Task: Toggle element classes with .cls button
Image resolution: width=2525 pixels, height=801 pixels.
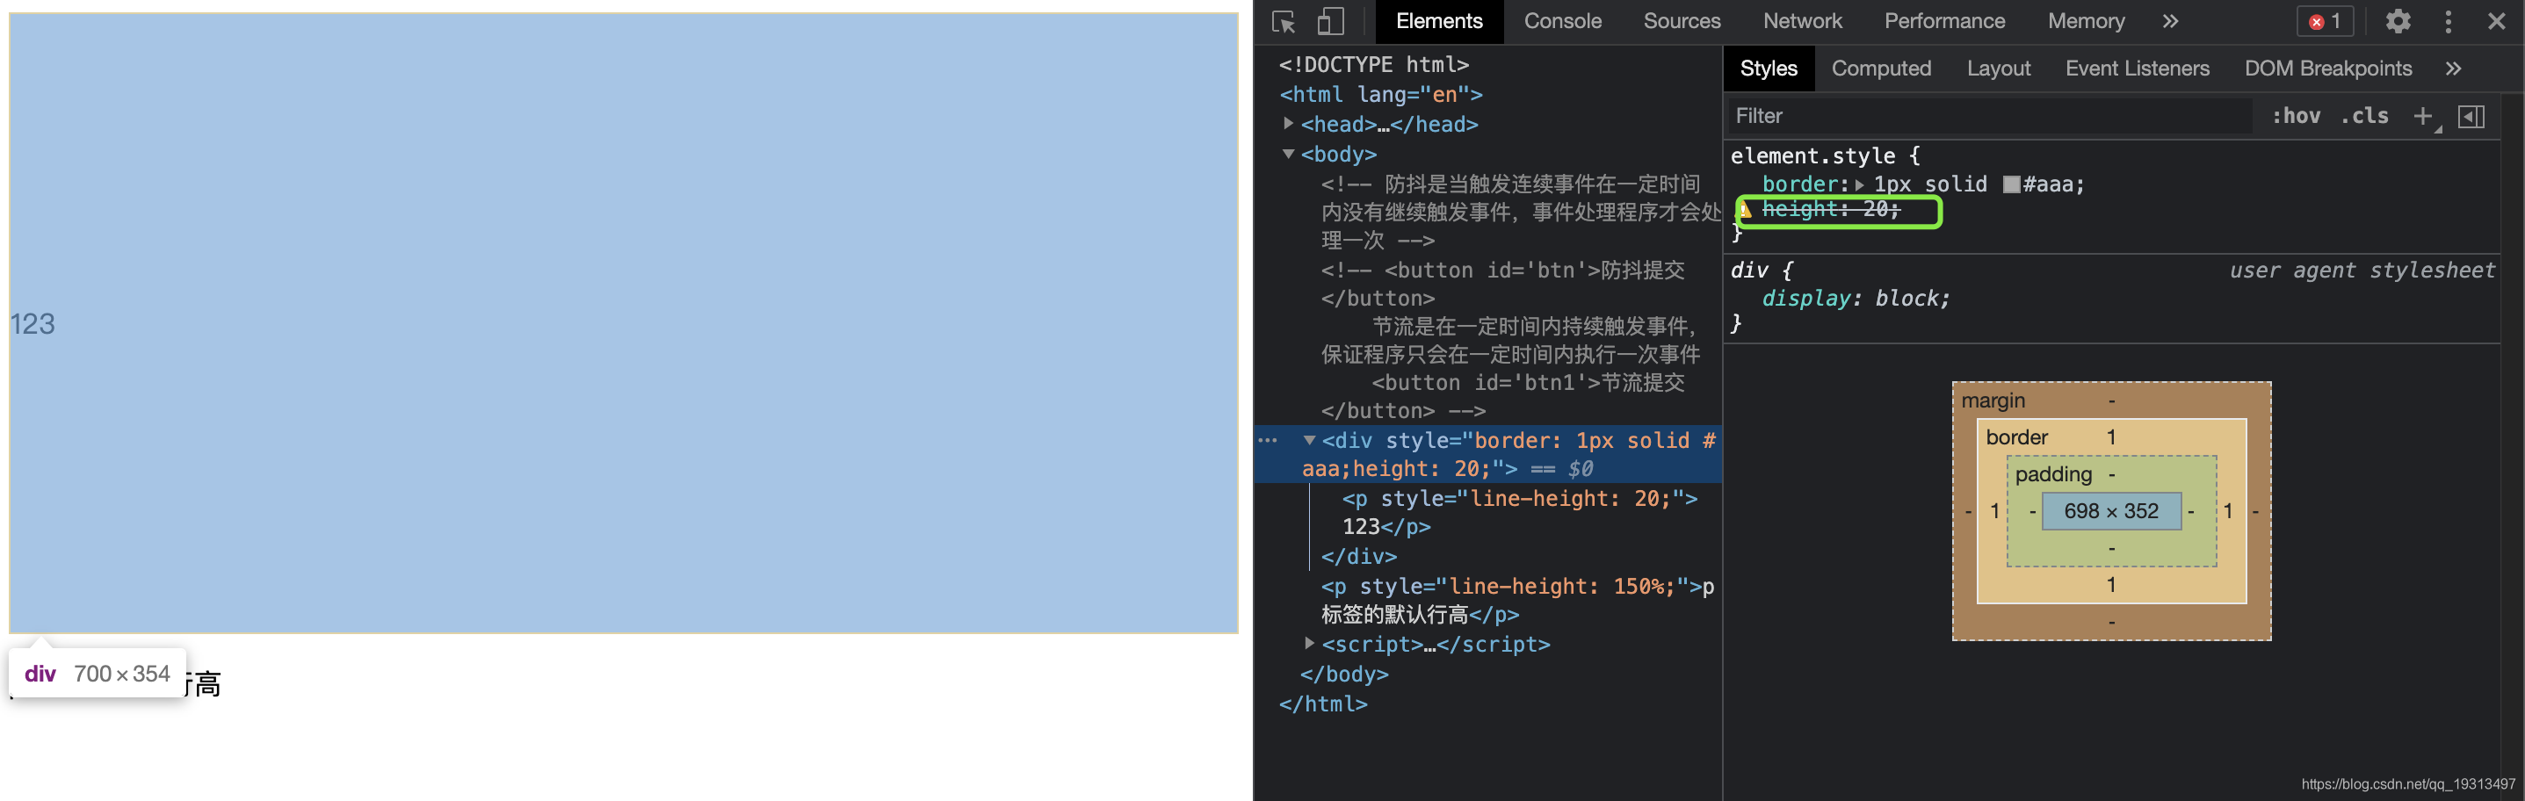Action: click(x=2364, y=116)
